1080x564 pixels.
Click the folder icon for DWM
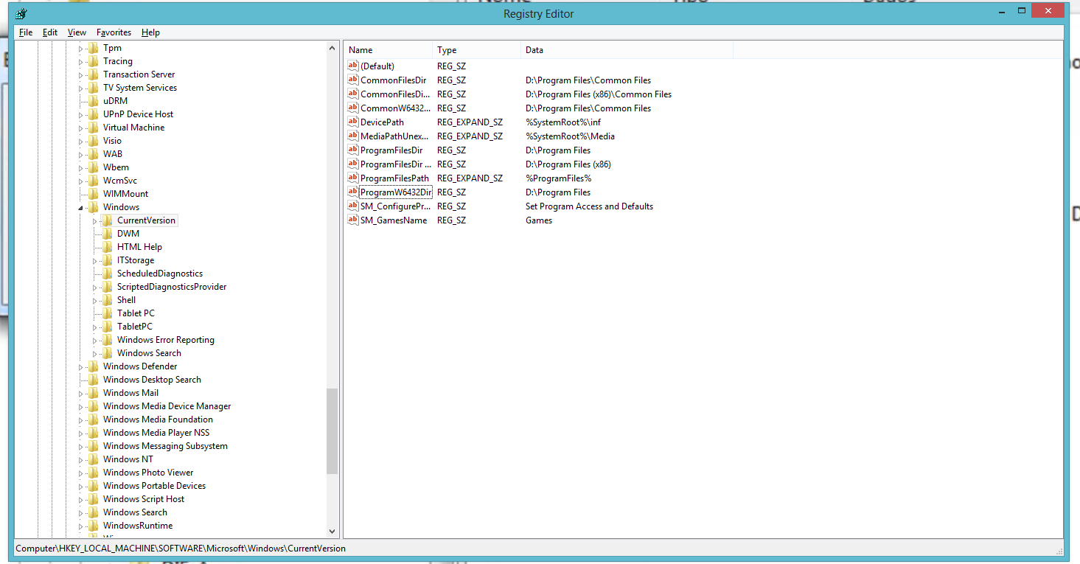click(107, 234)
